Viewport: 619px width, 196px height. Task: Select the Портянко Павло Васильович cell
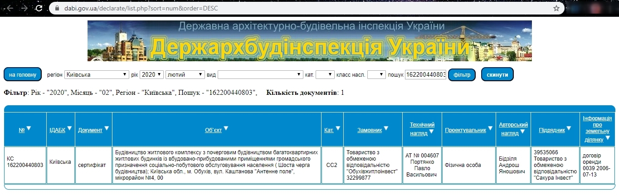422,165
